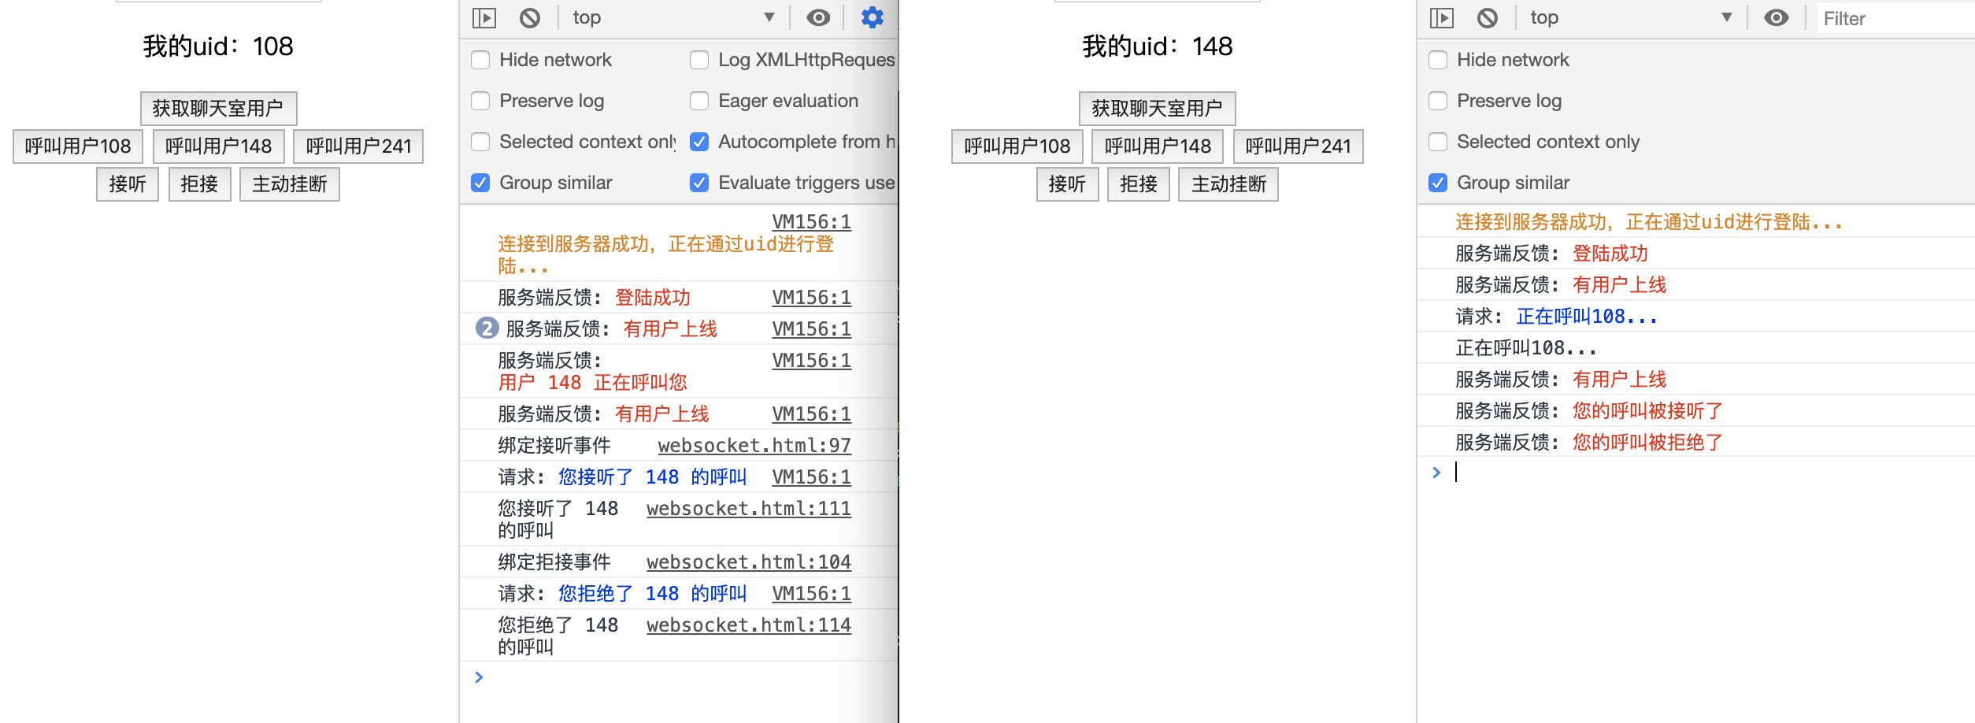Image resolution: width=1975 pixels, height=723 pixels.
Task: Open websocket.html:97 source link
Action: (x=754, y=446)
